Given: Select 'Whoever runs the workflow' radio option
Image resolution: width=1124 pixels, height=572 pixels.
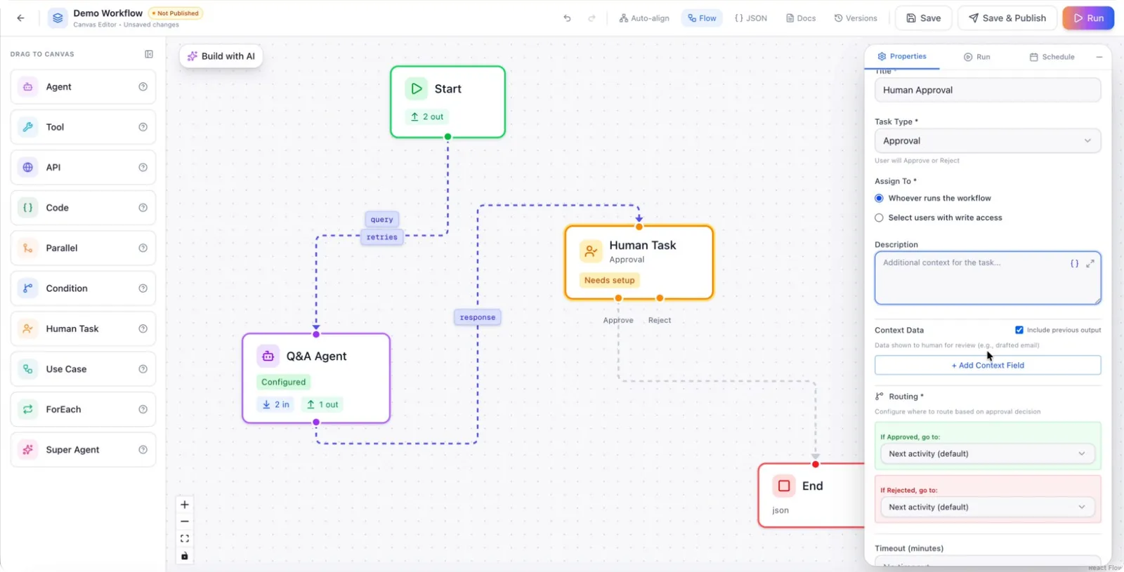Looking at the screenshot, I should [x=879, y=199].
